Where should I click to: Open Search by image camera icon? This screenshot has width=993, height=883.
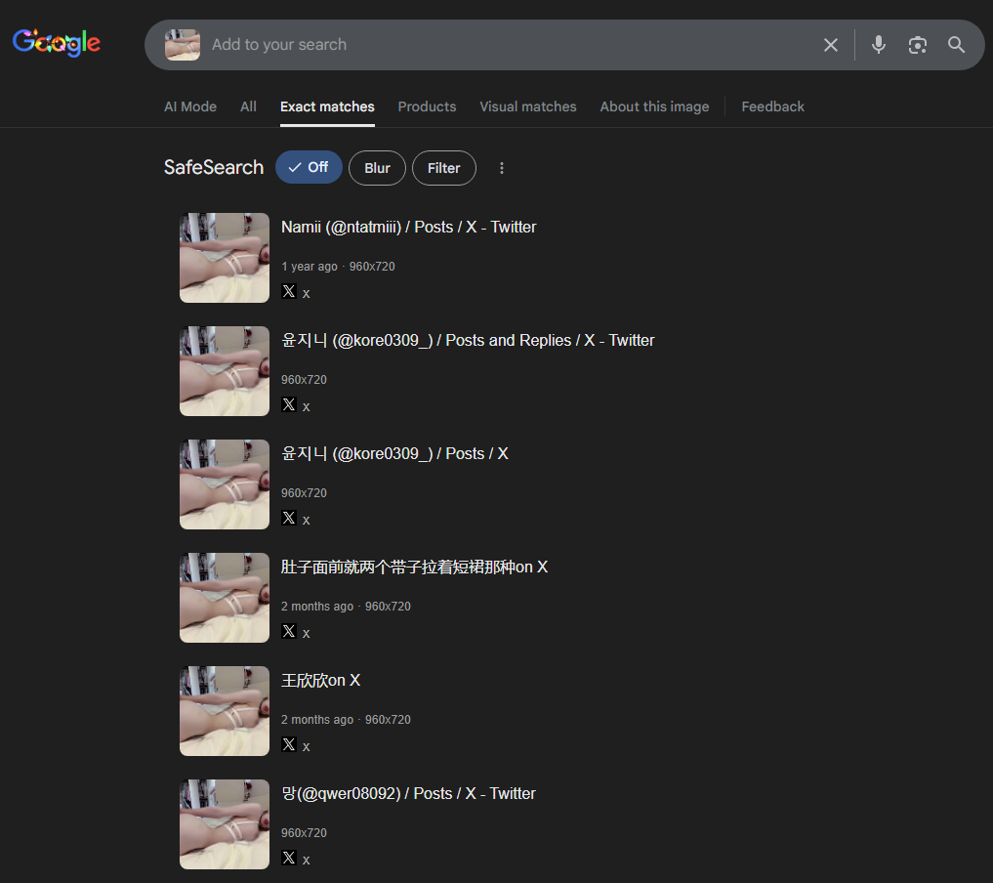(917, 45)
